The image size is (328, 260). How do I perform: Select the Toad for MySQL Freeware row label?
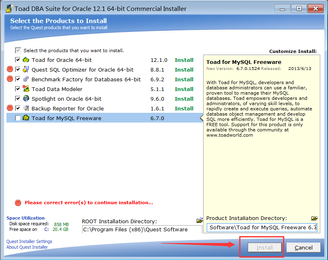(x=66, y=118)
